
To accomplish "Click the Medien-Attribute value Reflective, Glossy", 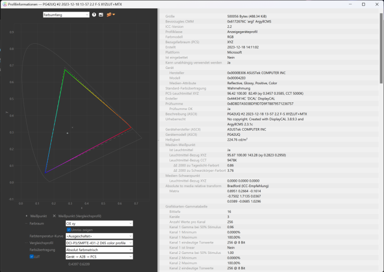I will 252,83.
